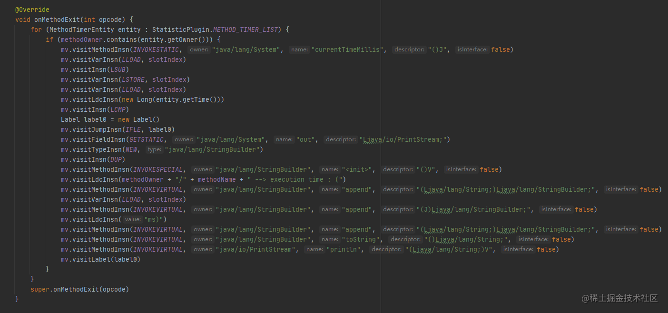668x313 pixels.
Task: Click the "println" string literal
Action: (x=344, y=249)
